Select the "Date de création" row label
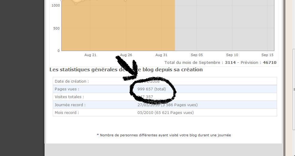295x156 pixels. click(72, 81)
